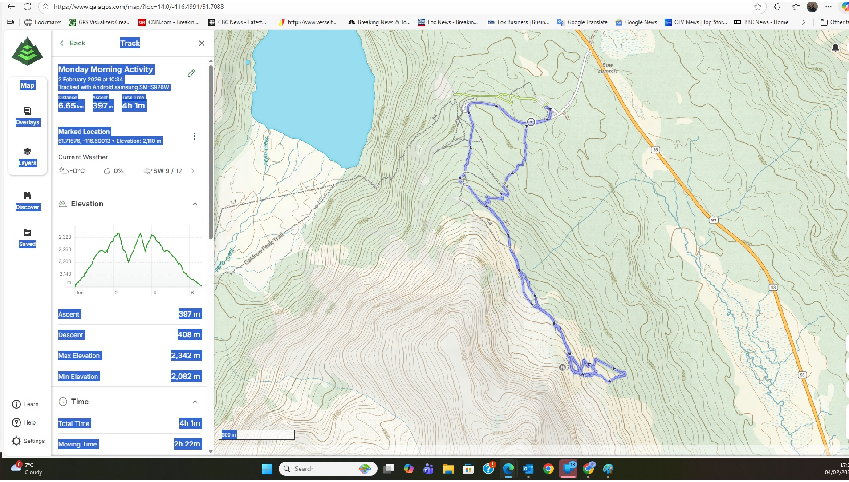Open File Explorer from the taskbar
Image resolution: width=849 pixels, height=482 pixels.
(448, 469)
